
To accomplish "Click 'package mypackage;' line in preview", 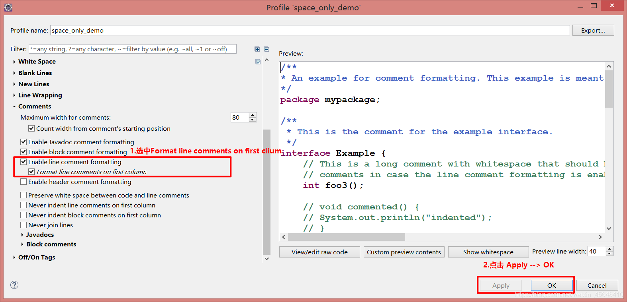I will coord(330,100).
